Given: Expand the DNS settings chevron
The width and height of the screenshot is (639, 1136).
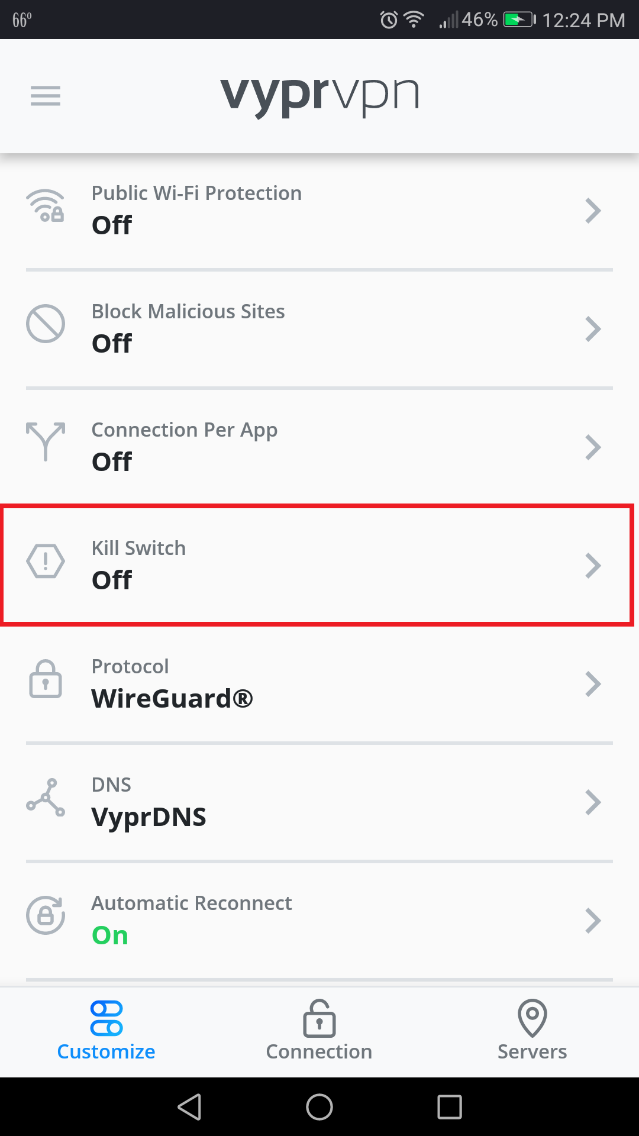Looking at the screenshot, I should (x=593, y=802).
